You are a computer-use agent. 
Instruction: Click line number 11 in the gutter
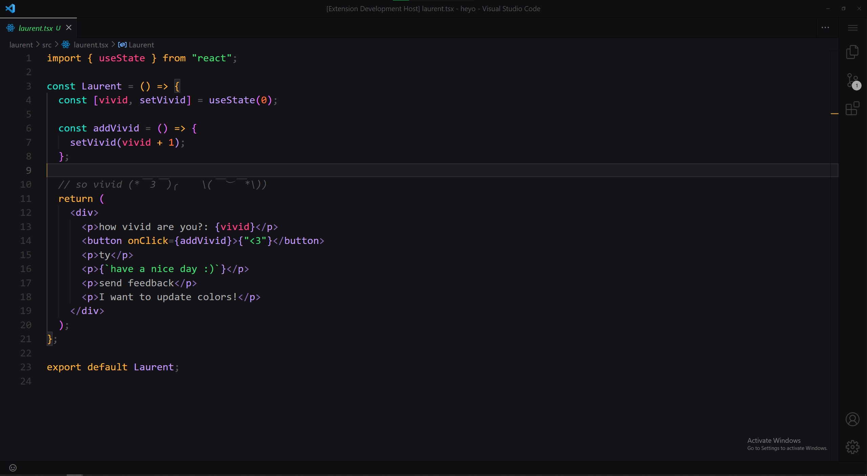pyautogui.click(x=26, y=199)
